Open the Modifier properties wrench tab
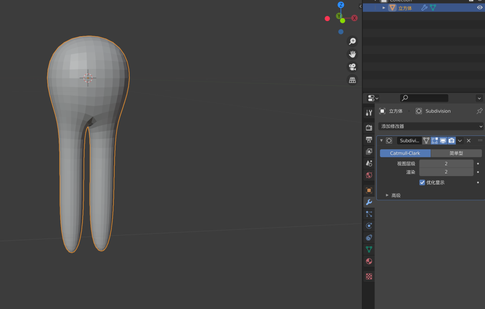 tap(369, 202)
